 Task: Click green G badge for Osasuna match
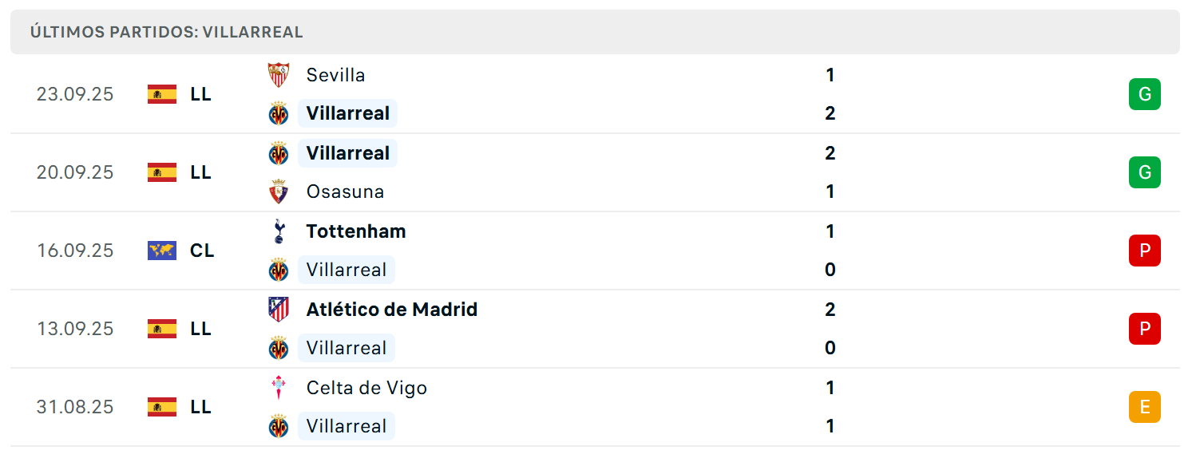point(1144,172)
